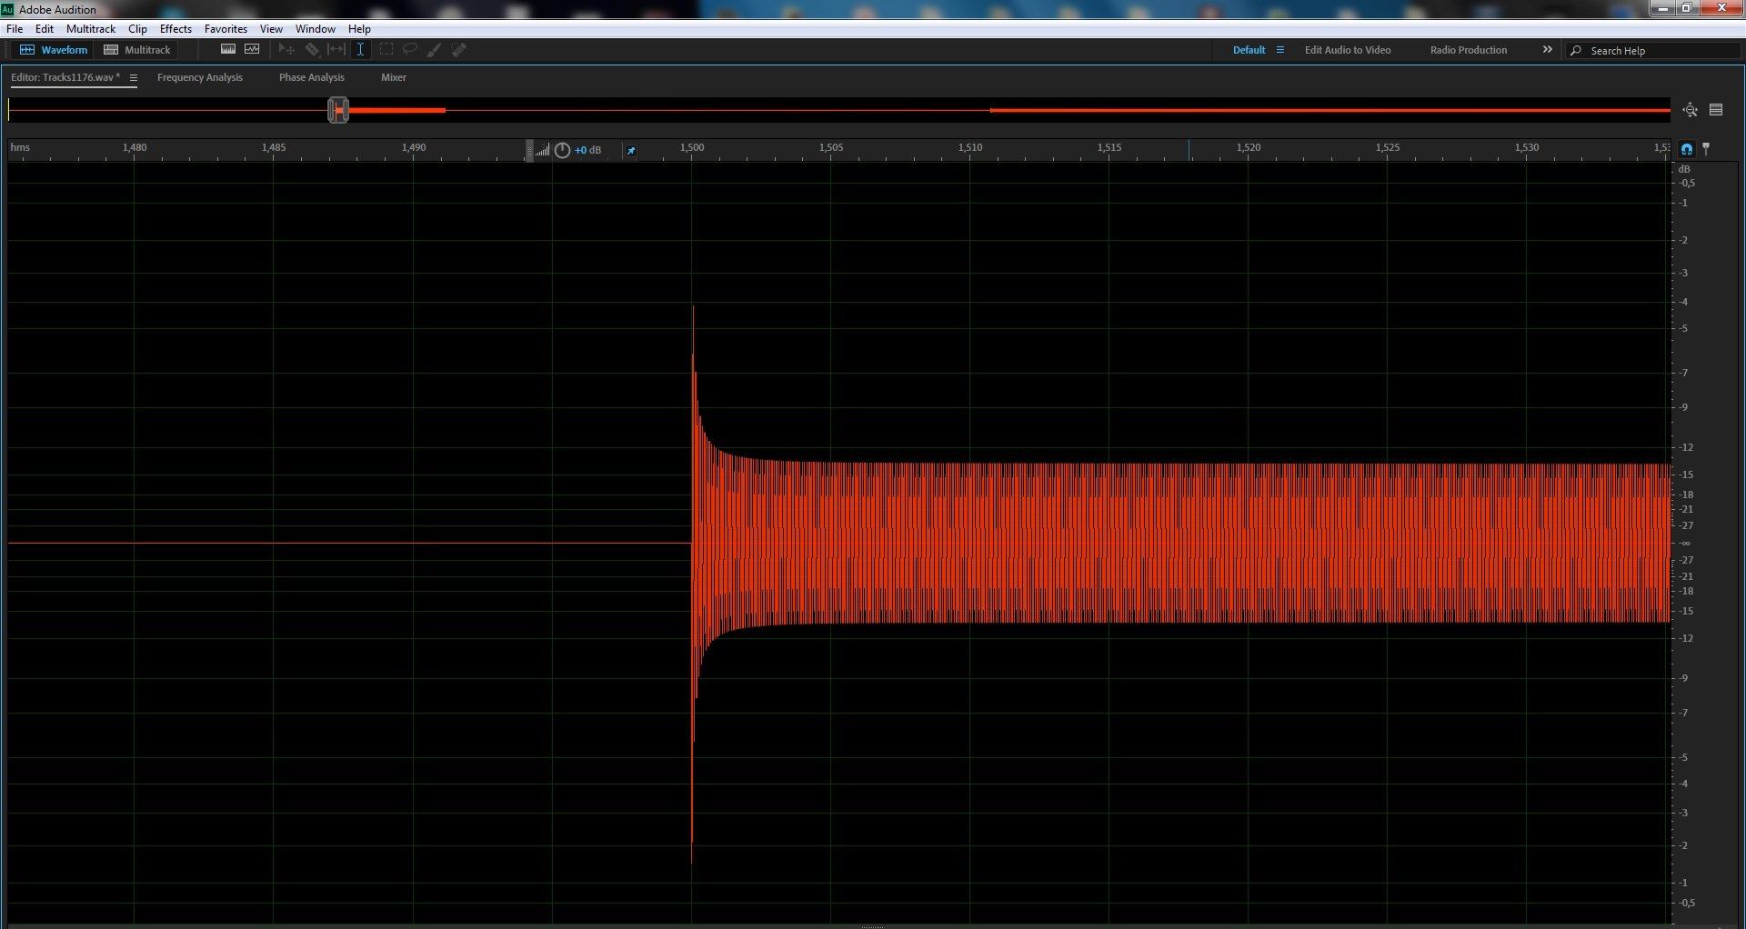Select the Razor tool in toolbar

tap(312, 50)
